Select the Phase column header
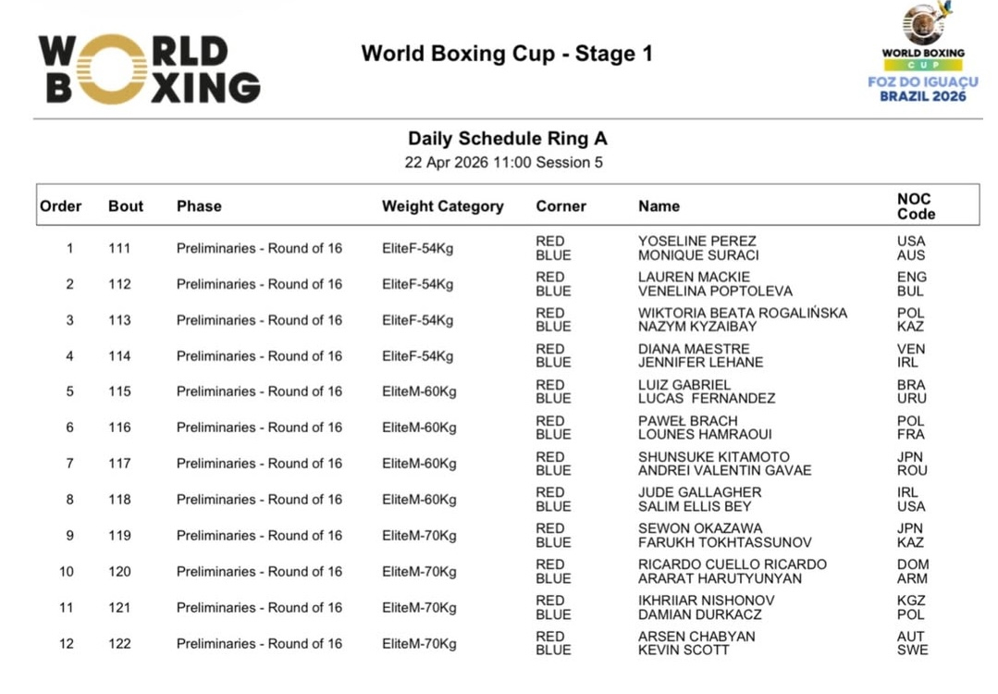Viewport: 998px width, 694px height. coord(199,206)
